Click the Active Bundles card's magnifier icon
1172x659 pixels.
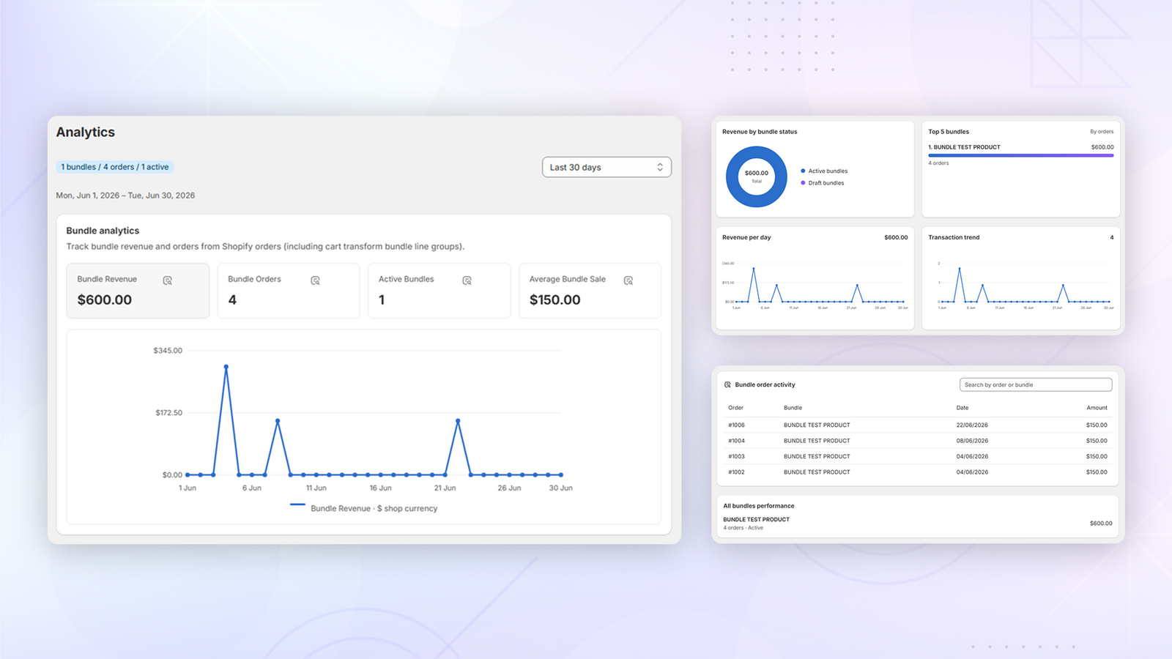click(467, 280)
